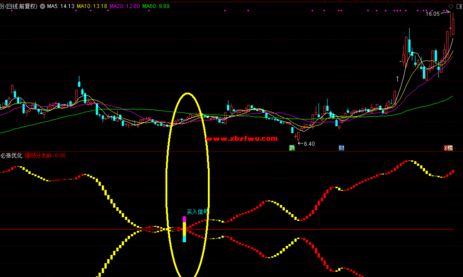Click the 买入信号 buy signal label

(197, 211)
